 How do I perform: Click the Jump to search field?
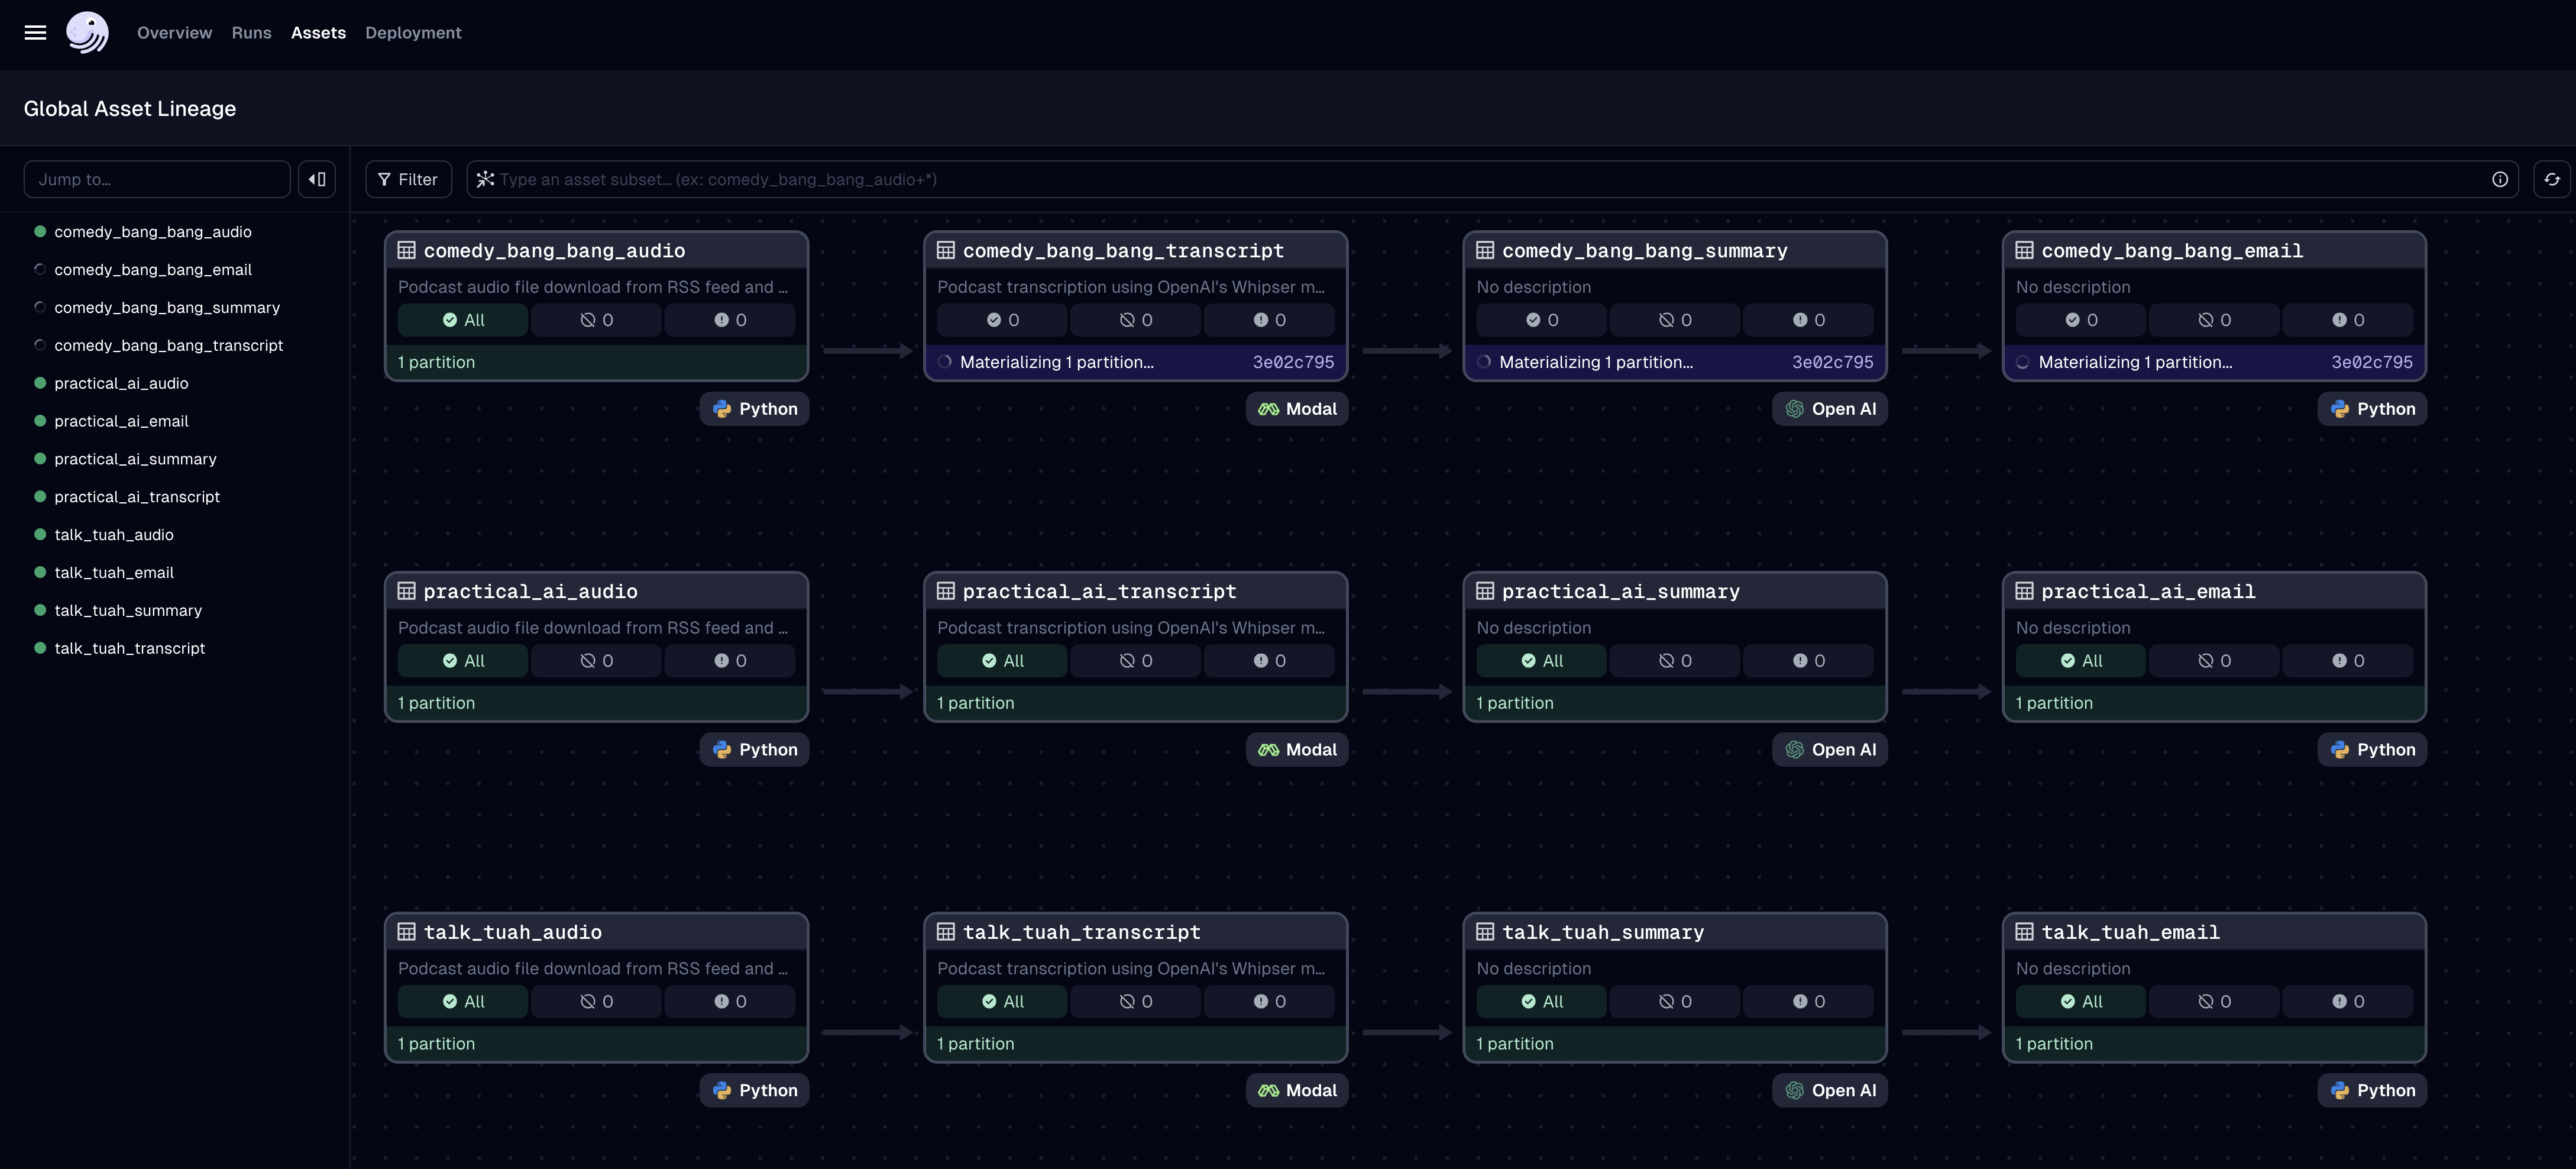(x=157, y=180)
